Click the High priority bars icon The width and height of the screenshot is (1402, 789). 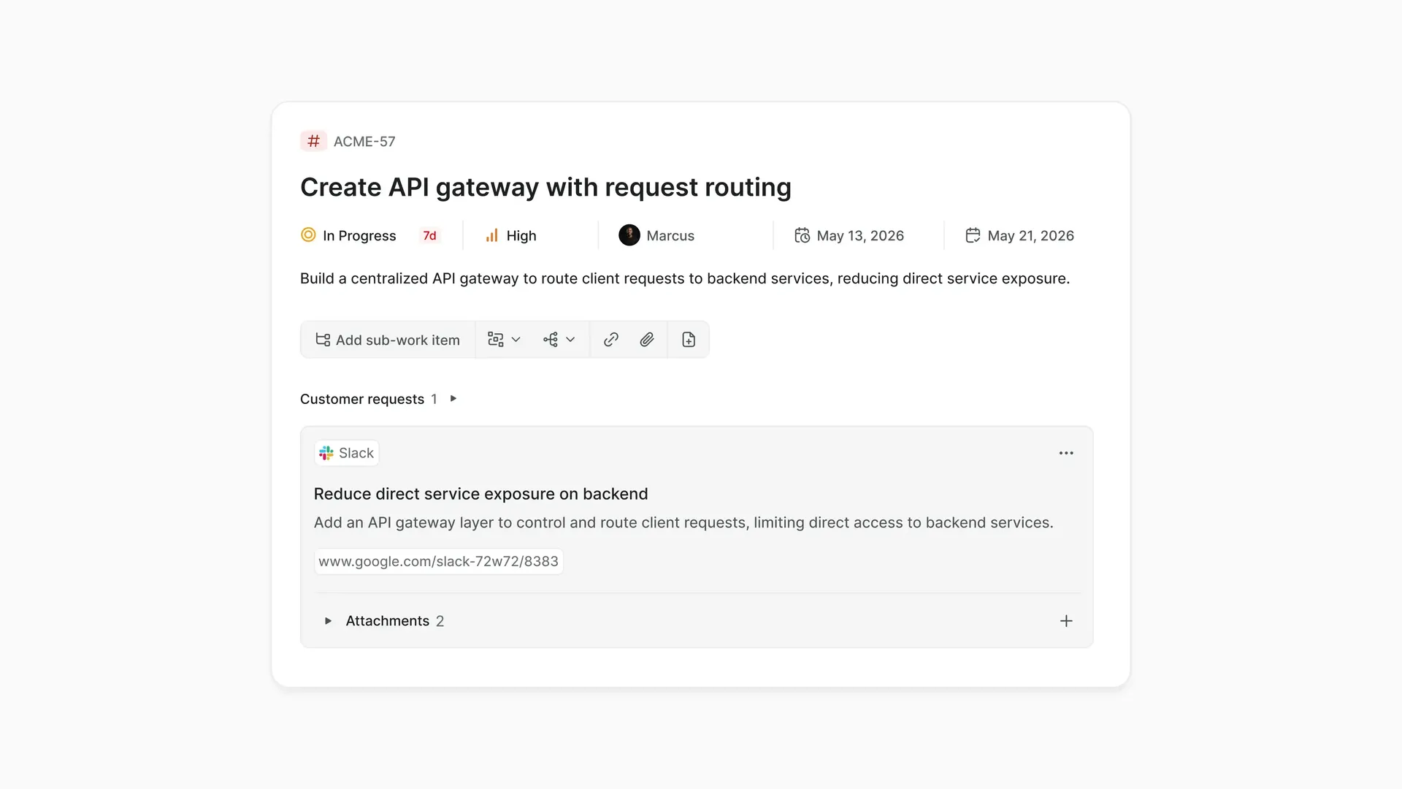[492, 235]
